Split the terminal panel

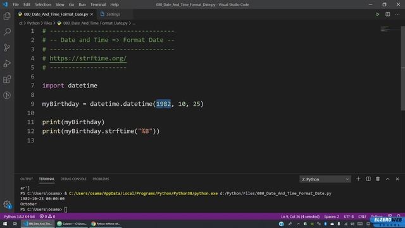tap(368, 179)
